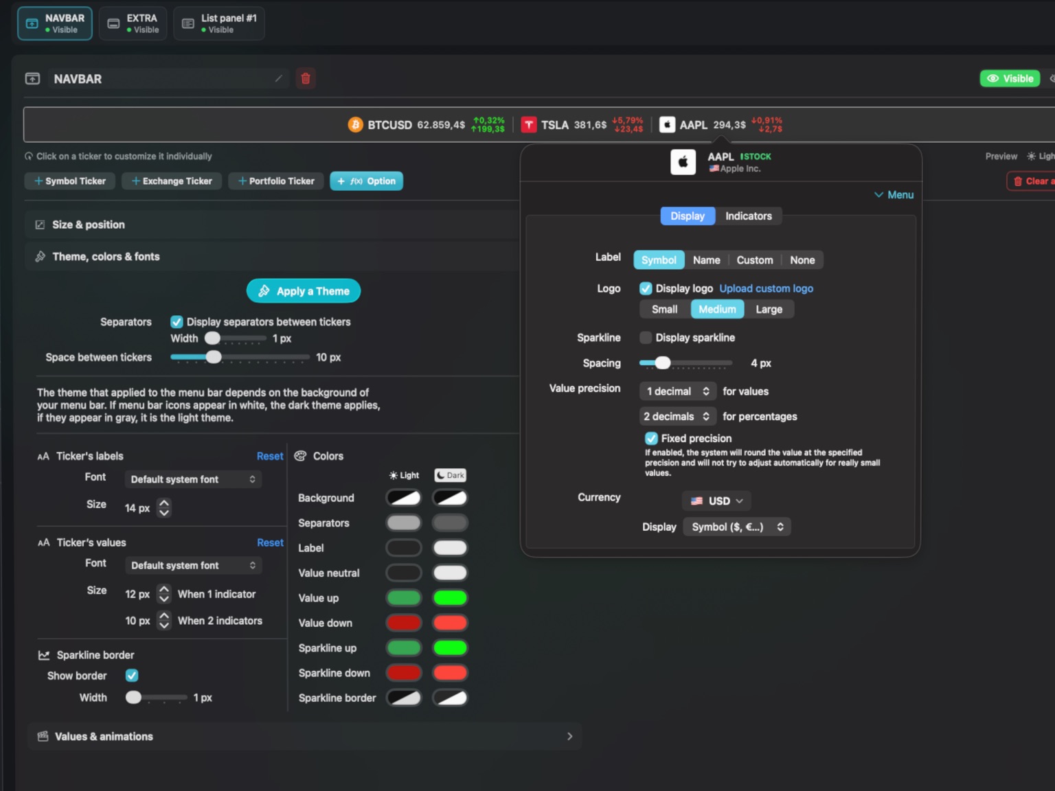Image resolution: width=1055 pixels, height=791 pixels.
Task: Open the popover Menu chevron
Action: [894, 195]
